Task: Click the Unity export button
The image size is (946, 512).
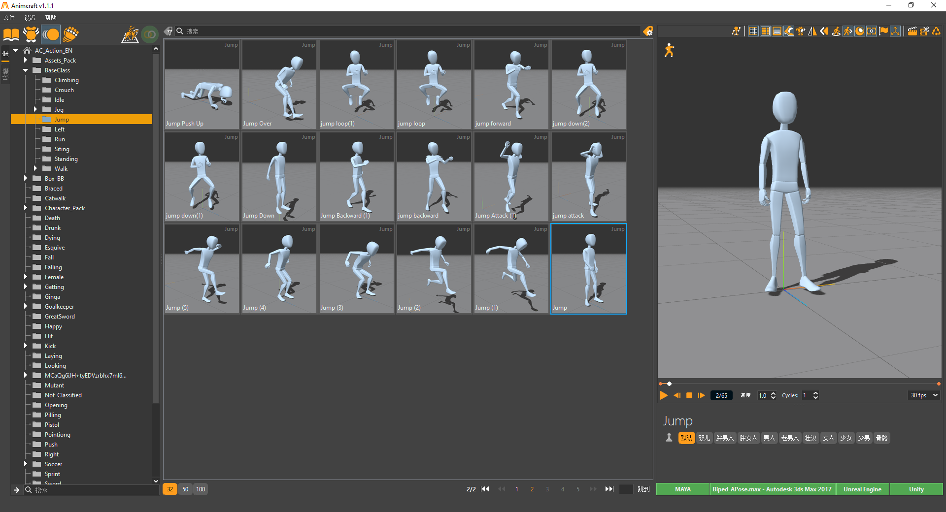Action: [916, 489]
